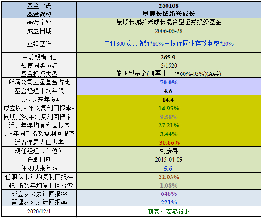Viewport: 263px width, 218px height.
Task: Select managed cumulative return 221%
Action: (169, 202)
